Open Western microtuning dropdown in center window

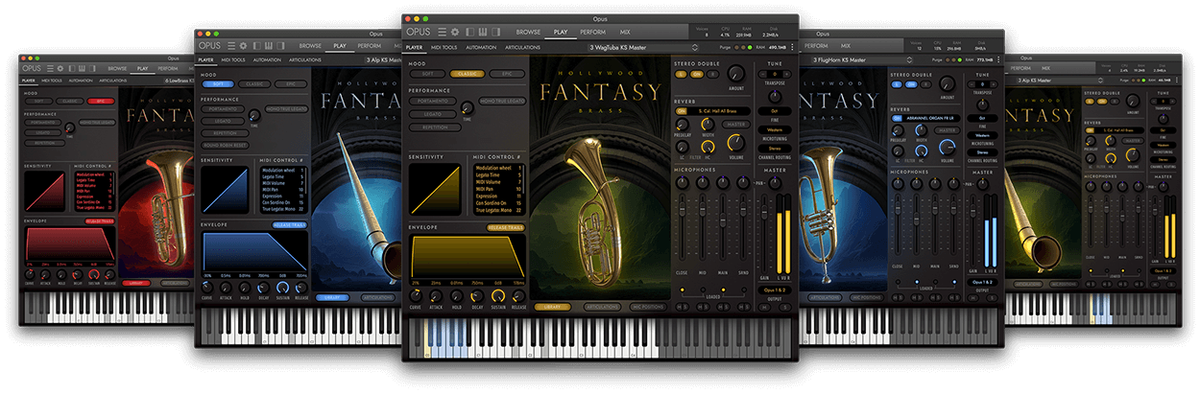(775, 129)
